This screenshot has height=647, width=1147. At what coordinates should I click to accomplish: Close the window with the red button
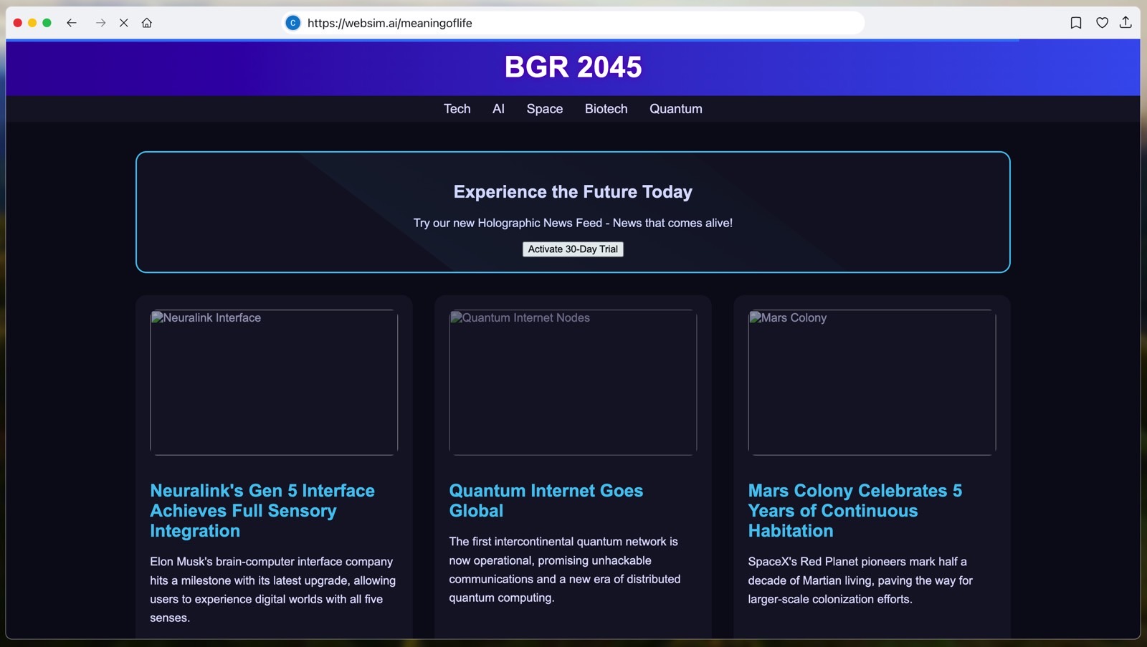[18, 23]
